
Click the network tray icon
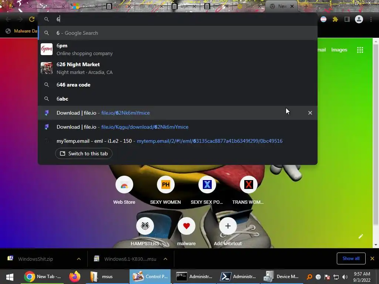point(336,277)
